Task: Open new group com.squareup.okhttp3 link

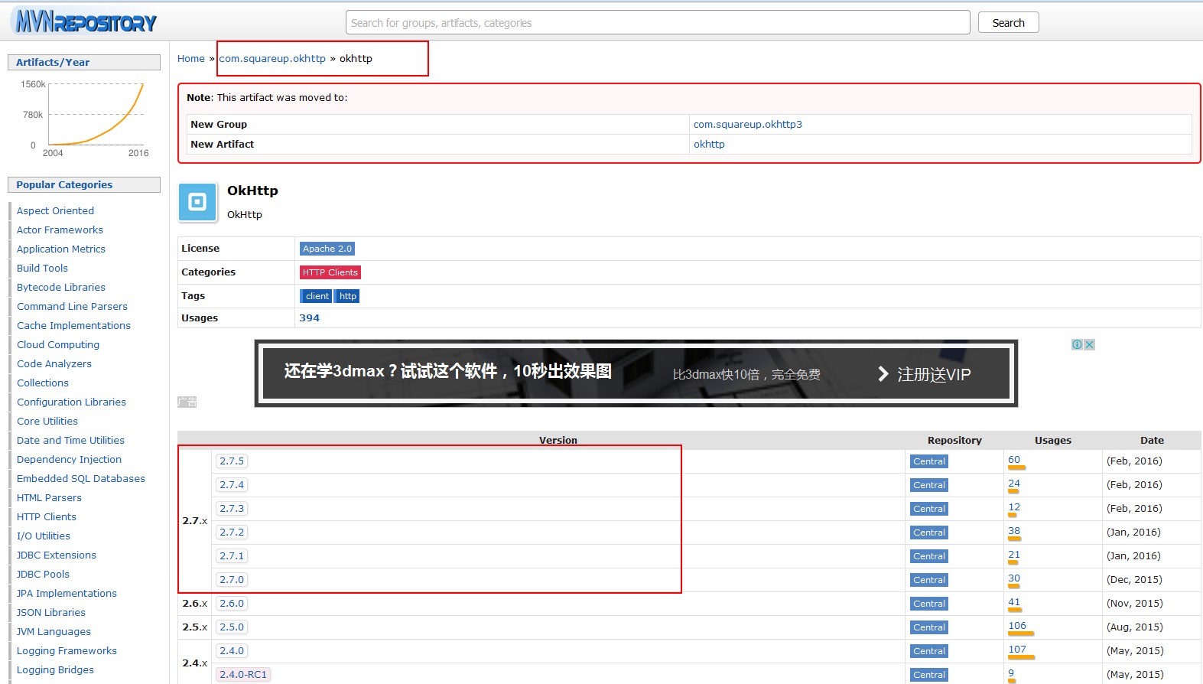Action: point(748,124)
